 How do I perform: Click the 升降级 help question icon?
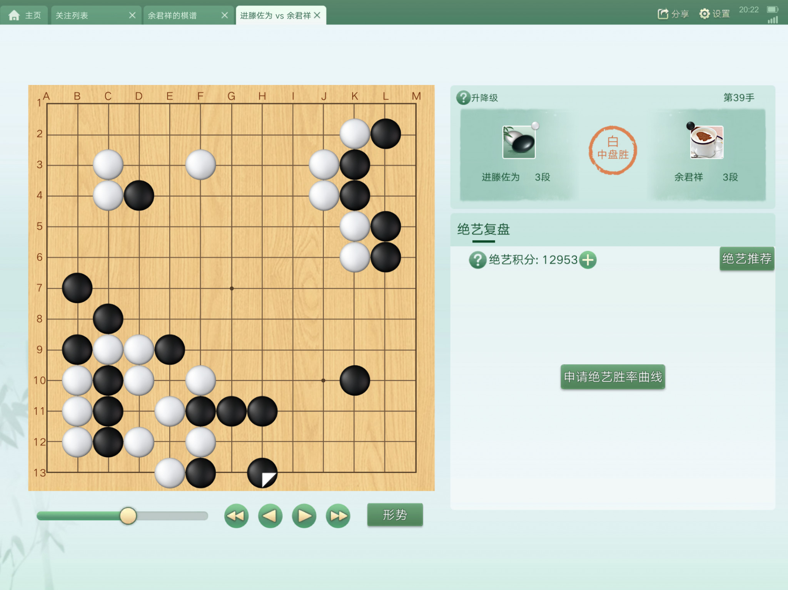point(463,98)
